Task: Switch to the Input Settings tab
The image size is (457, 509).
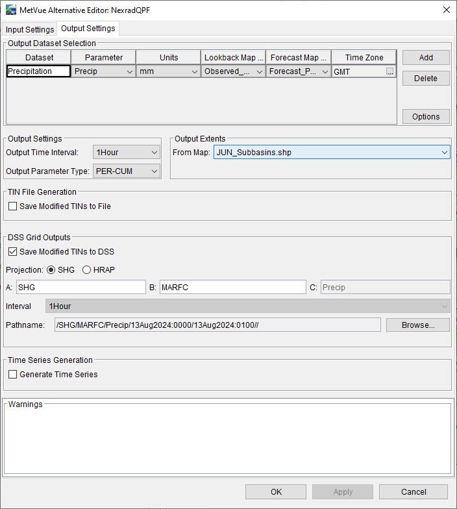Action: coord(30,29)
